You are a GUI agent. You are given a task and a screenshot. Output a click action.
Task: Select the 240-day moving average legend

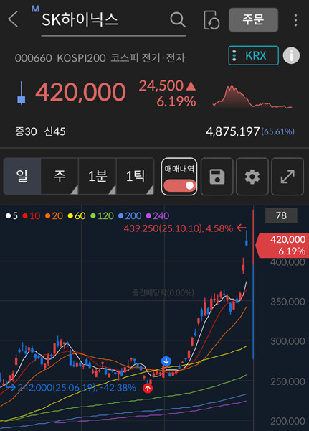pos(158,215)
